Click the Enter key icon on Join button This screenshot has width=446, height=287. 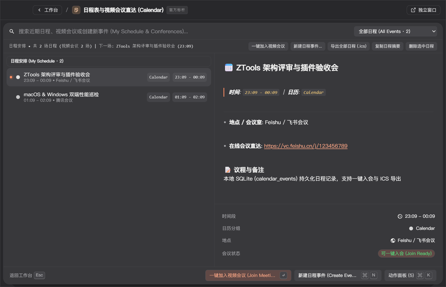(283, 275)
